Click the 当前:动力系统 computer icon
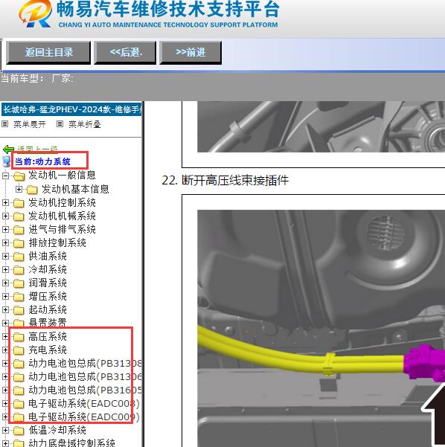 pyautogui.click(x=6, y=161)
